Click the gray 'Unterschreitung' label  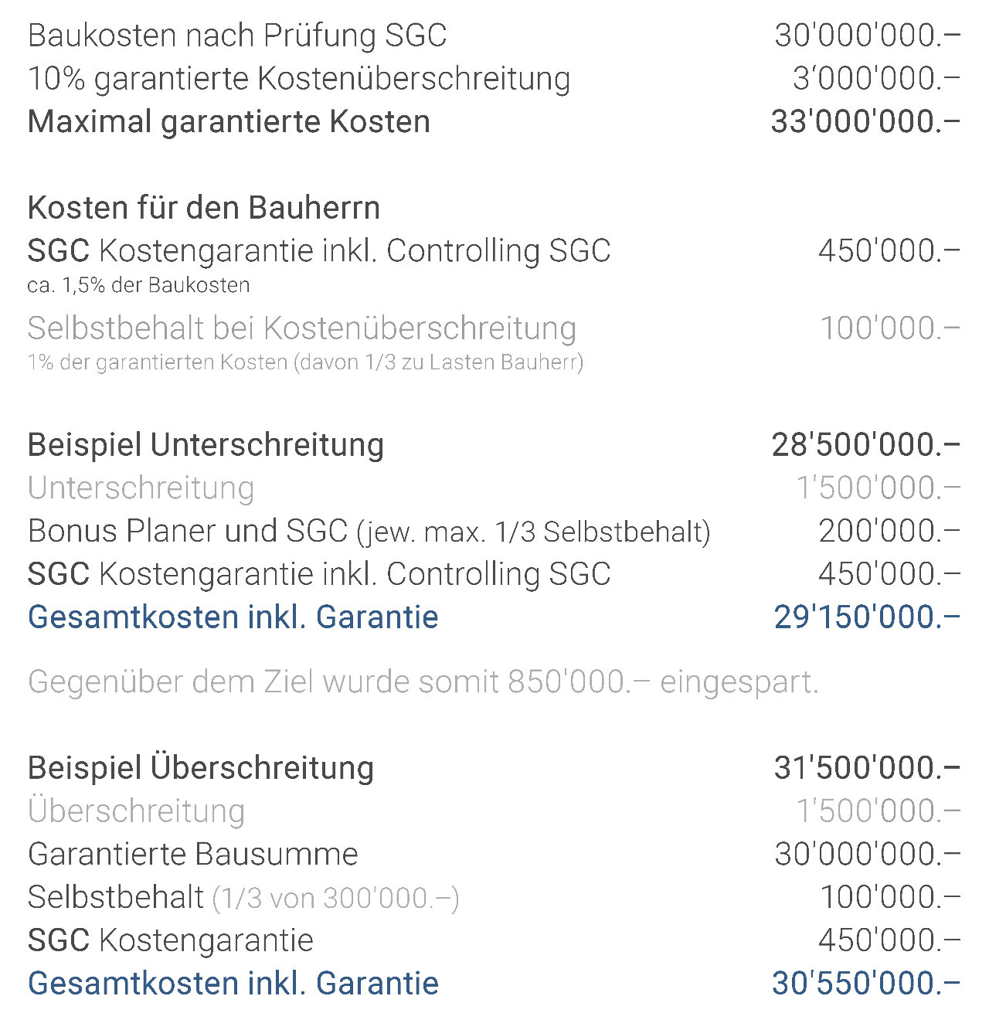point(141,488)
